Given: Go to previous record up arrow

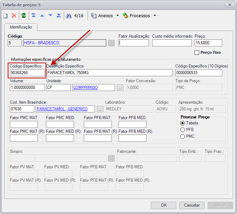Looking at the screenshot, I should pyautogui.click(x=42, y=15).
